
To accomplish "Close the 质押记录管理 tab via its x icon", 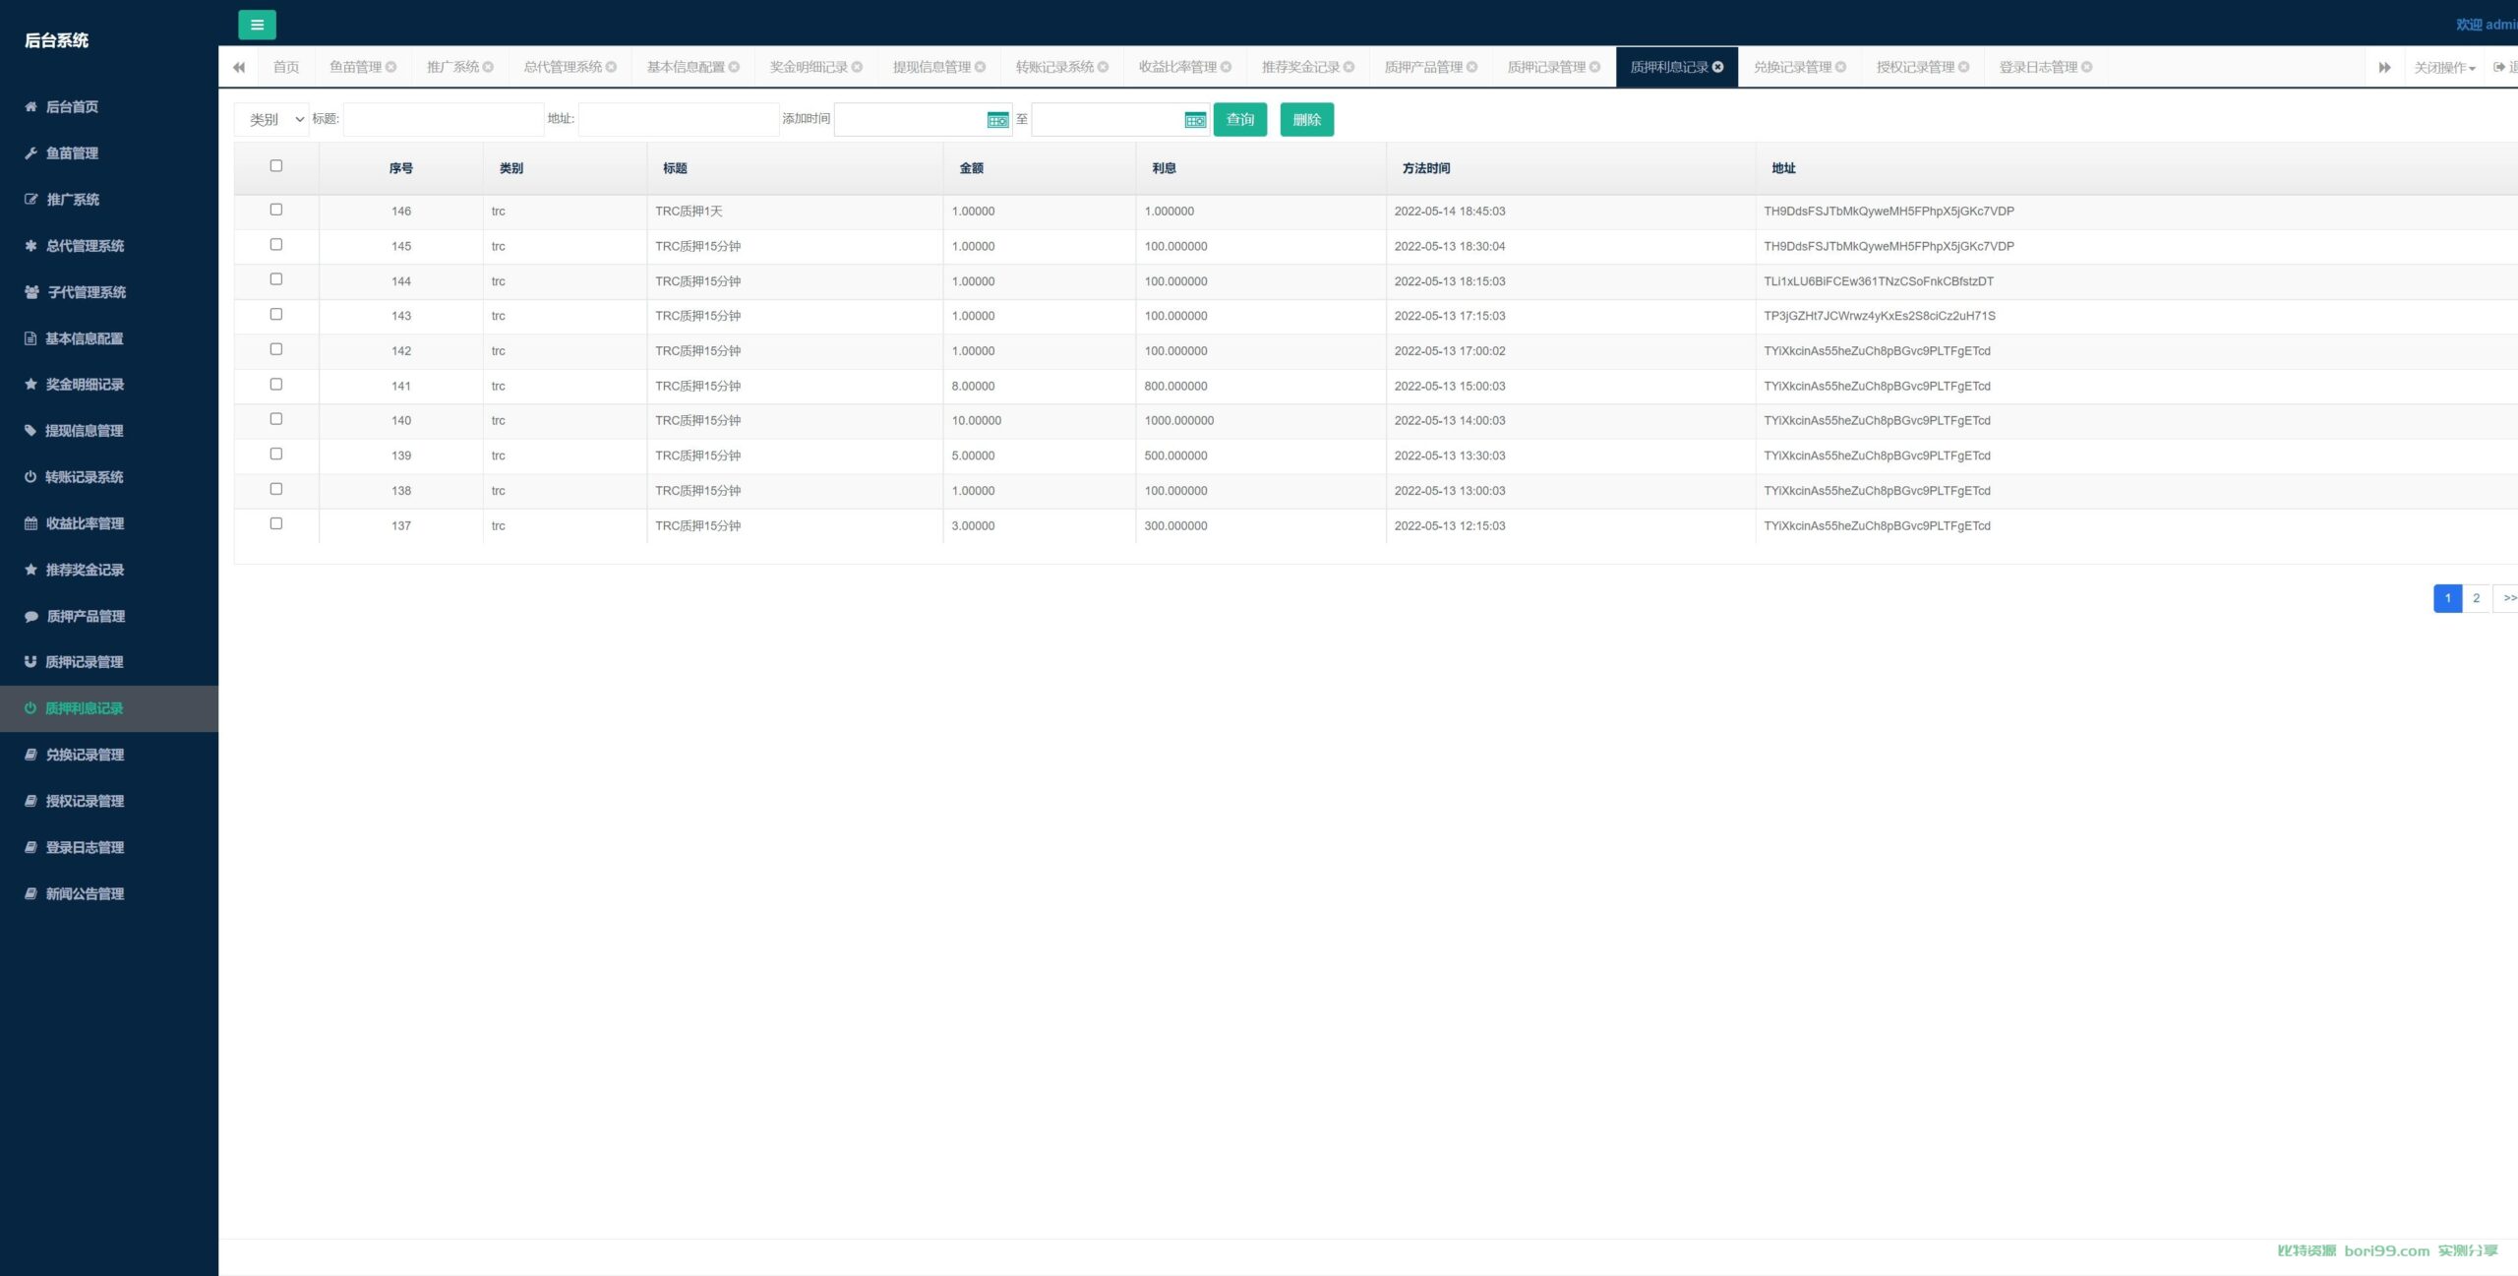I will [x=1595, y=67].
